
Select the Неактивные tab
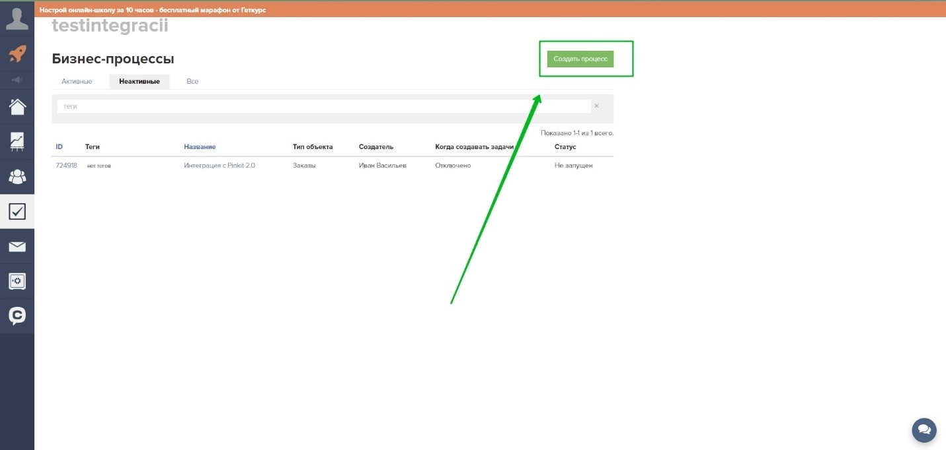[x=139, y=82]
